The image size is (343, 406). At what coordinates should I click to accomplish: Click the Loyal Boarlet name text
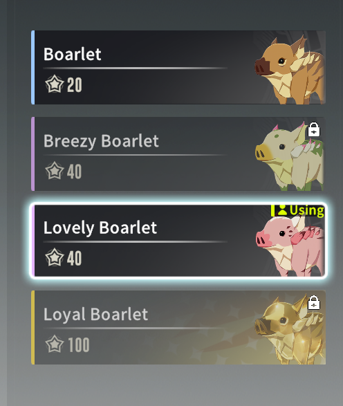coord(96,315)
